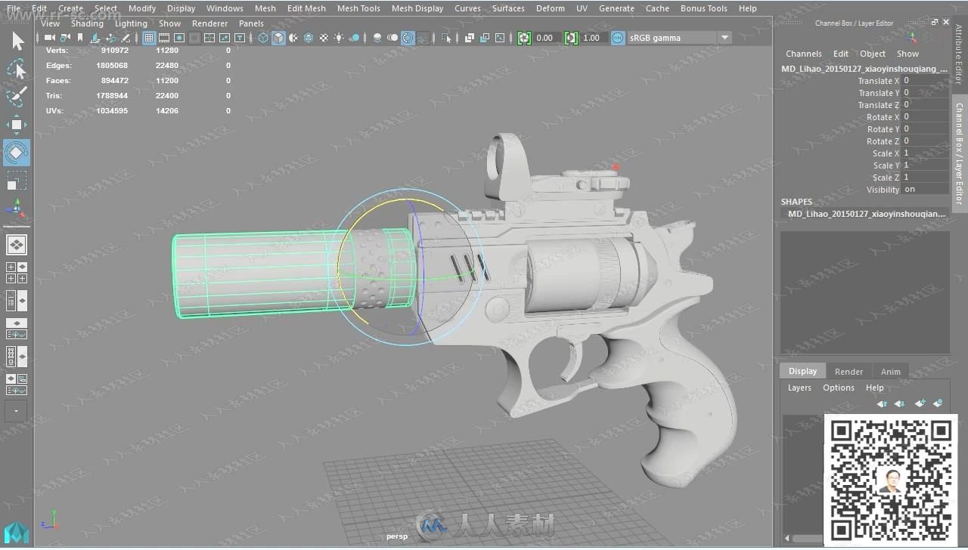Click the Bookmarks icon in panel toolbar
The height and width of the screenshot is (550, 968).
click(80, 38)
